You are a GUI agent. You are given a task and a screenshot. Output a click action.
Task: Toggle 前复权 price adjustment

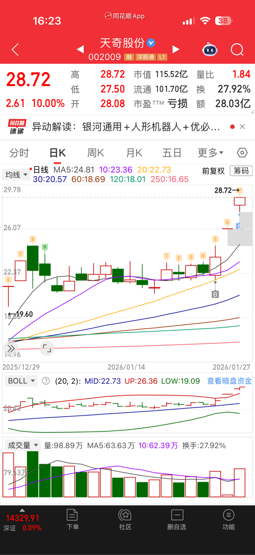(x=213, y=171)
